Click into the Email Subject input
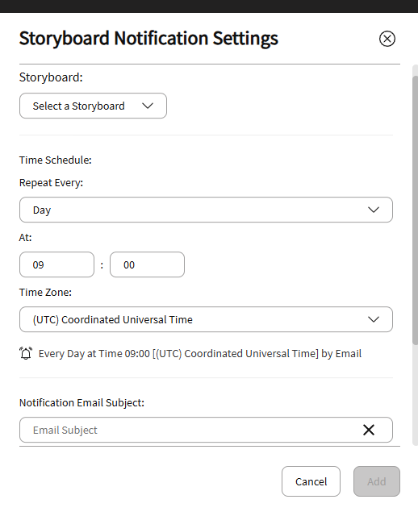This screenshot has height=516, width=418. [x=191, y=430]
